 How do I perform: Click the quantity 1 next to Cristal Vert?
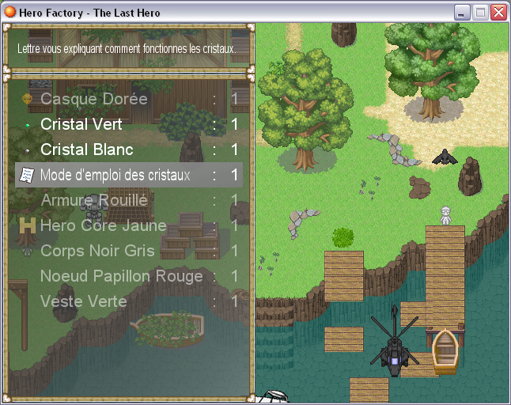[234, 124]
